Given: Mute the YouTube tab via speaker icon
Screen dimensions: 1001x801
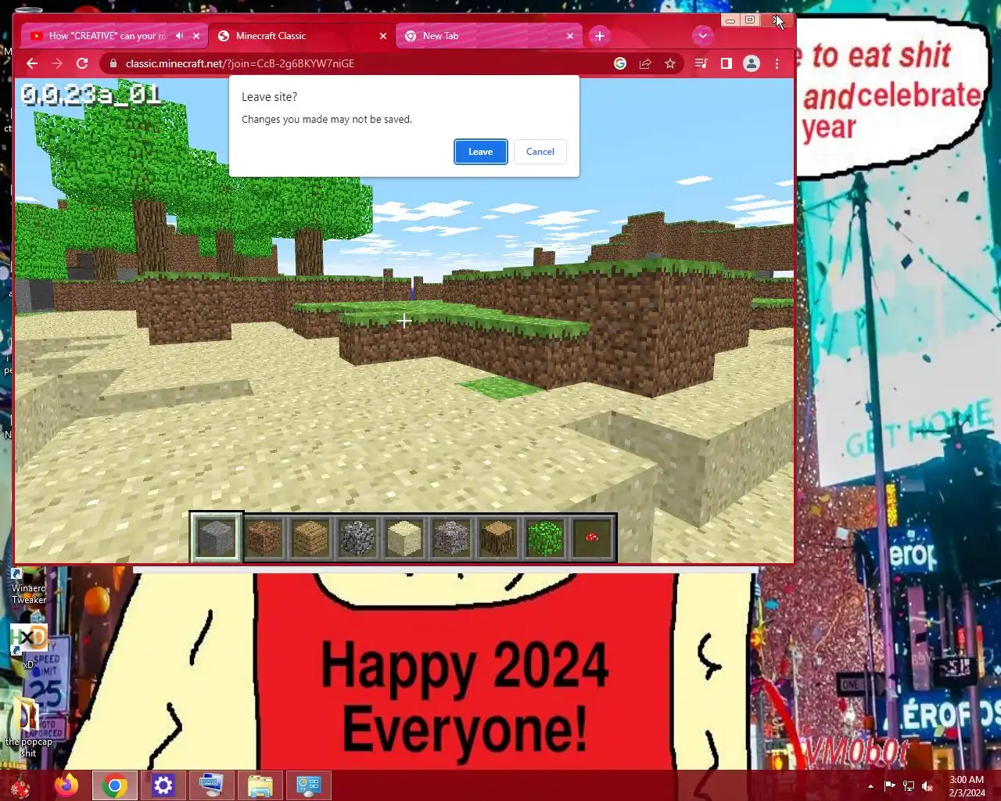Looking at the screenshot, I should point(180,36).
